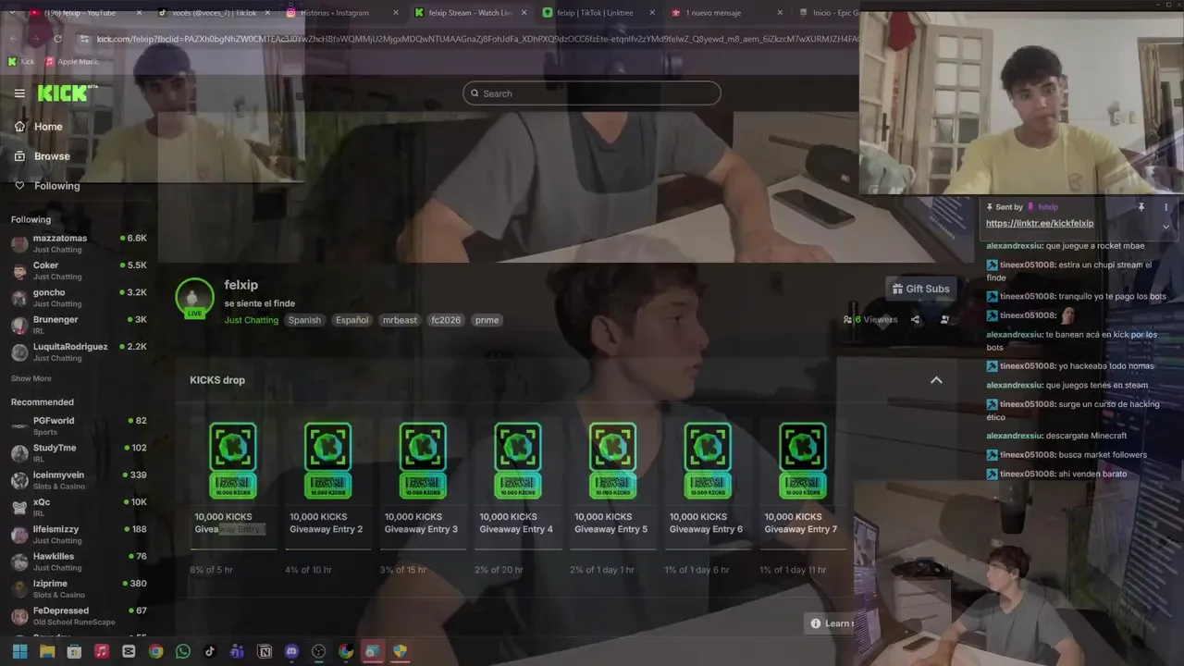Click progress bar showing 4% of 10 hr
Image resolution: width=1184 pixels, height=666 pixels.
(327, 549)
